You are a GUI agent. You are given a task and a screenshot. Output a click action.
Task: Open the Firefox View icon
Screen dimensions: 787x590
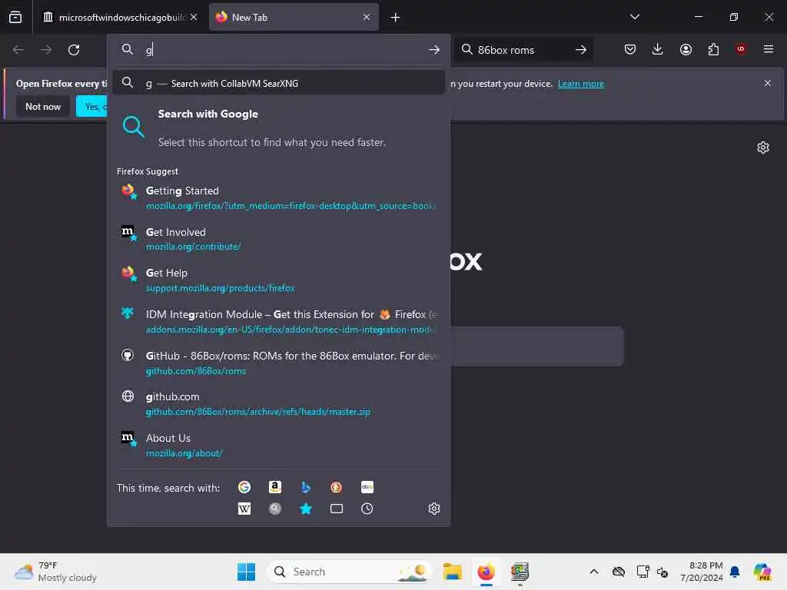click(x=15, y=17)
